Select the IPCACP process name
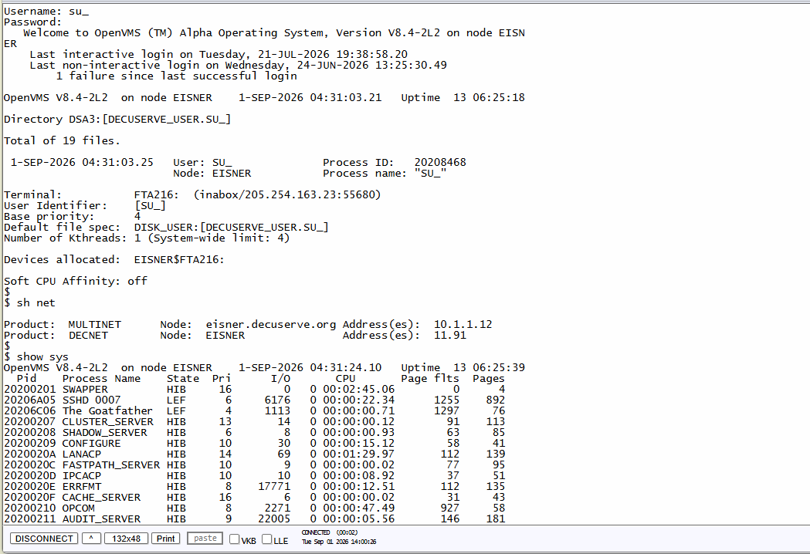 (x=82, y=476)
